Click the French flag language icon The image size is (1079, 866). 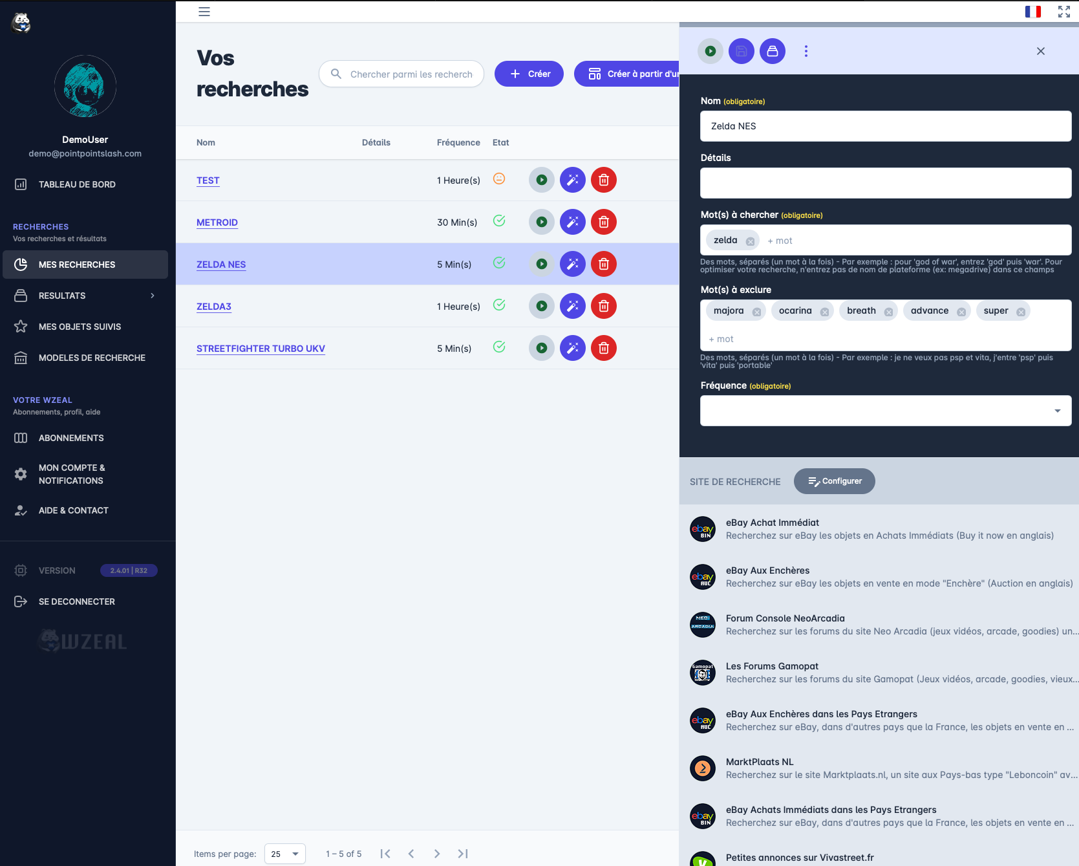click(1032, 12)
